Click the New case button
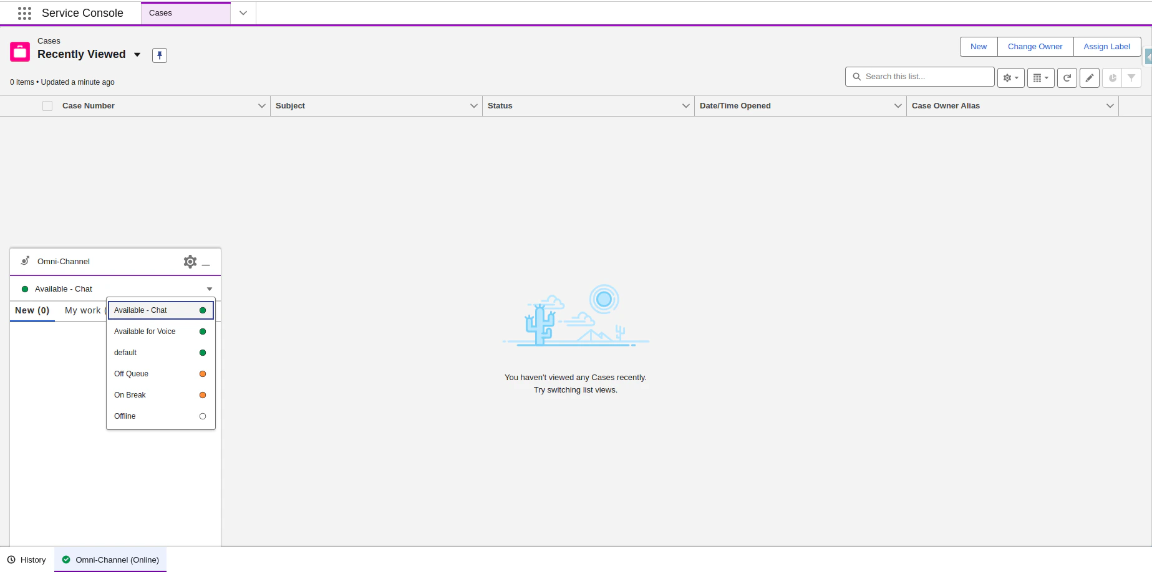This screenshot has width=1152, height=572. click(979, 47)
